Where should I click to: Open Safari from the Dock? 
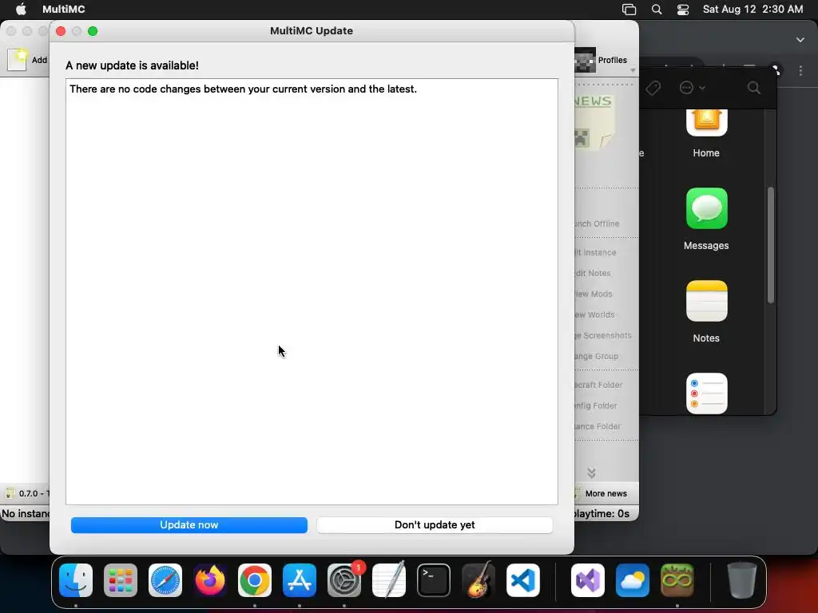point(165,580)
